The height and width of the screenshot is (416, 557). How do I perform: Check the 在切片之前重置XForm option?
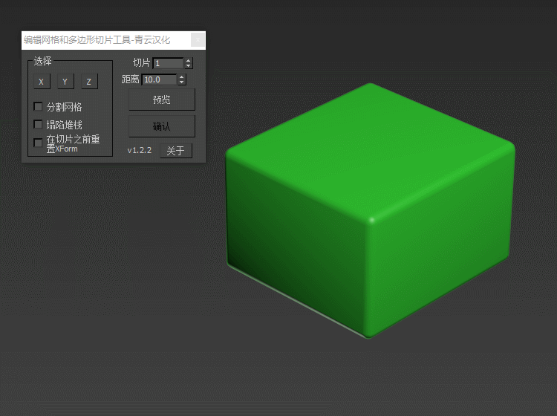coord(39,143)
